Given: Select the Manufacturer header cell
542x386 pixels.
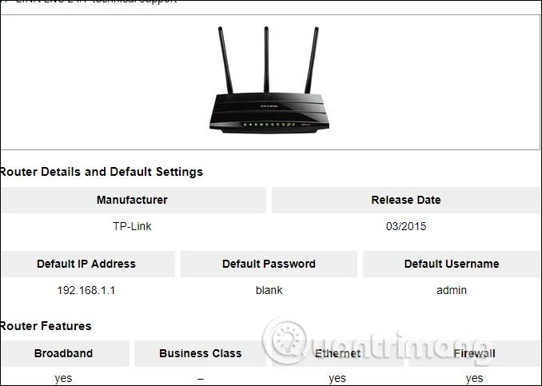Looking at the screenshot, I should tap(133, 200).
